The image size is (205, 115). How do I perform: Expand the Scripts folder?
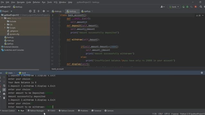click(5, 28)
